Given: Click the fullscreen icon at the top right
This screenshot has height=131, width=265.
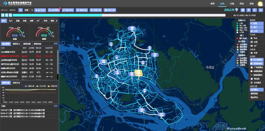Looking at the screenshot, I should click(x=261, y=10).
